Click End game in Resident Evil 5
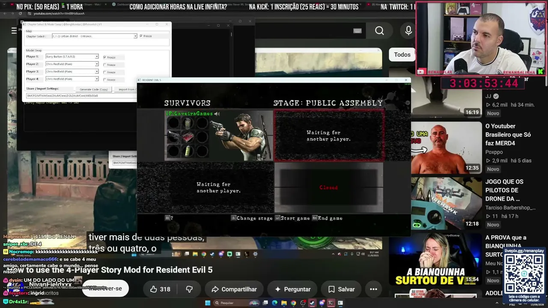 pos(327,218)
